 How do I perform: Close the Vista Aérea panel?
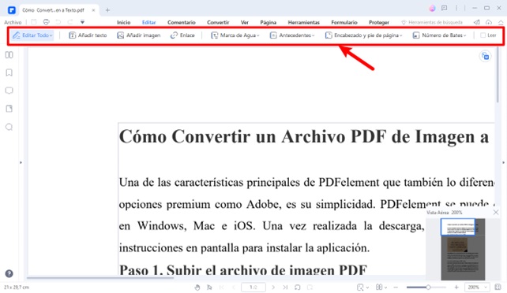pos(496,212)
